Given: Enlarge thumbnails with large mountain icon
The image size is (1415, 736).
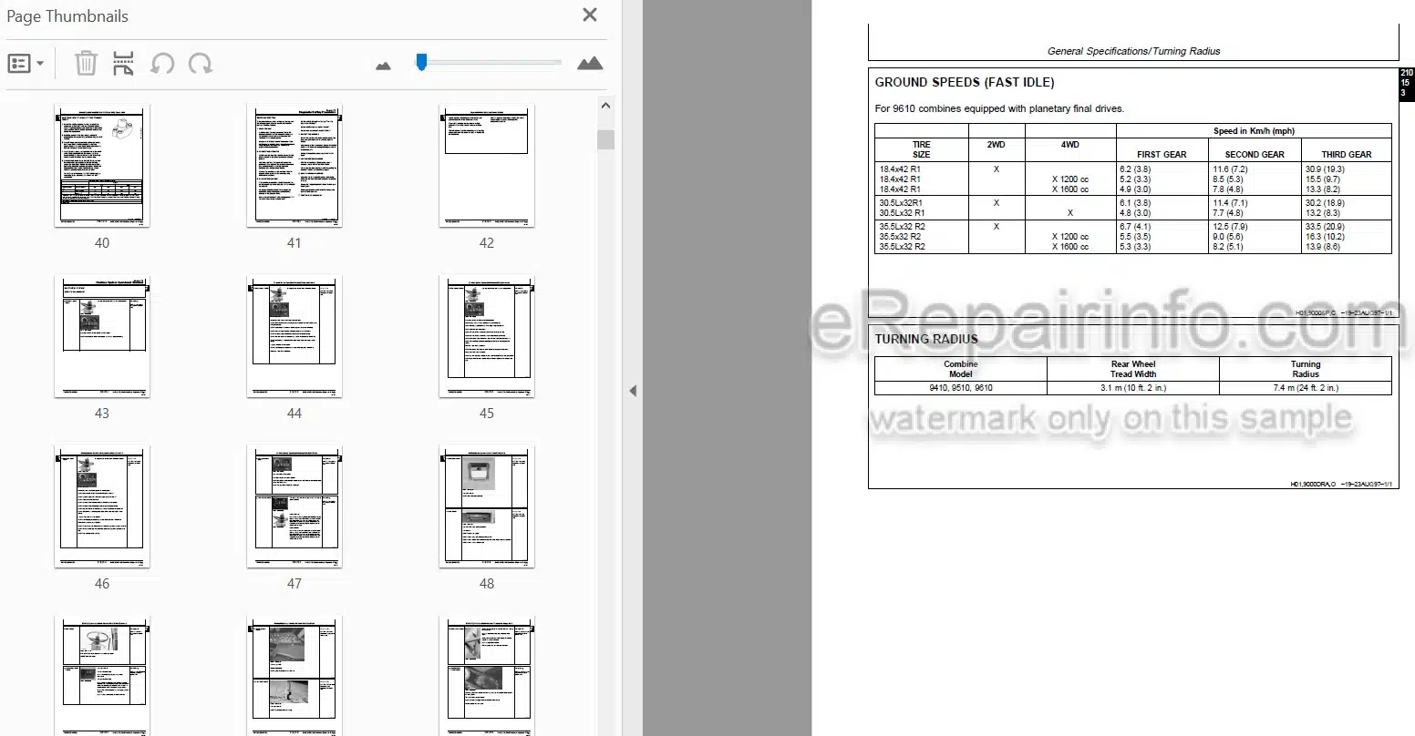Looking at the screenshot, I should [590, 64].
